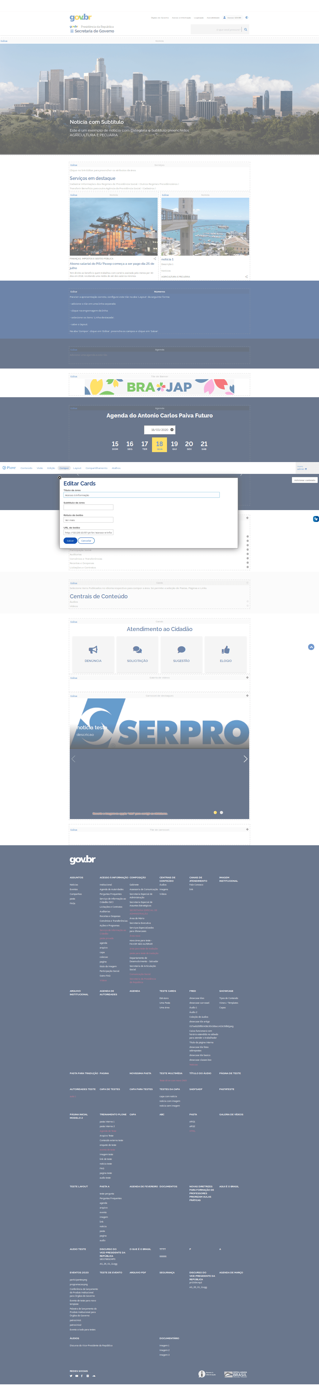Click the ACESSO À INFORMAÇÃO footer heading

[114, 878]
